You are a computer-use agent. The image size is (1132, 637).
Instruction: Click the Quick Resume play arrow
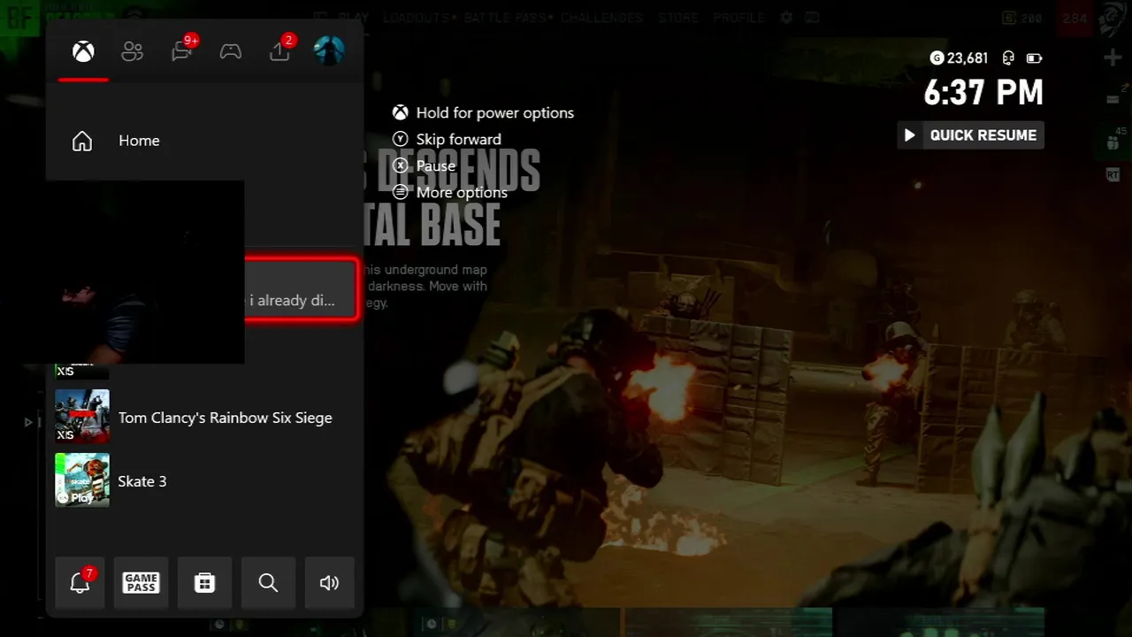[x=909, y=135]
